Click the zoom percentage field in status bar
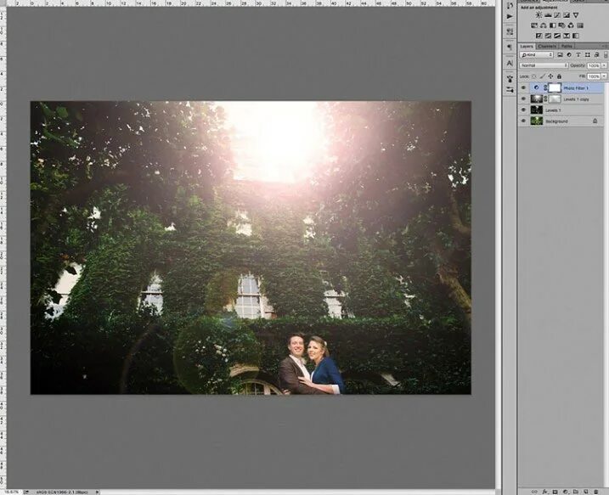 (11, 492)
